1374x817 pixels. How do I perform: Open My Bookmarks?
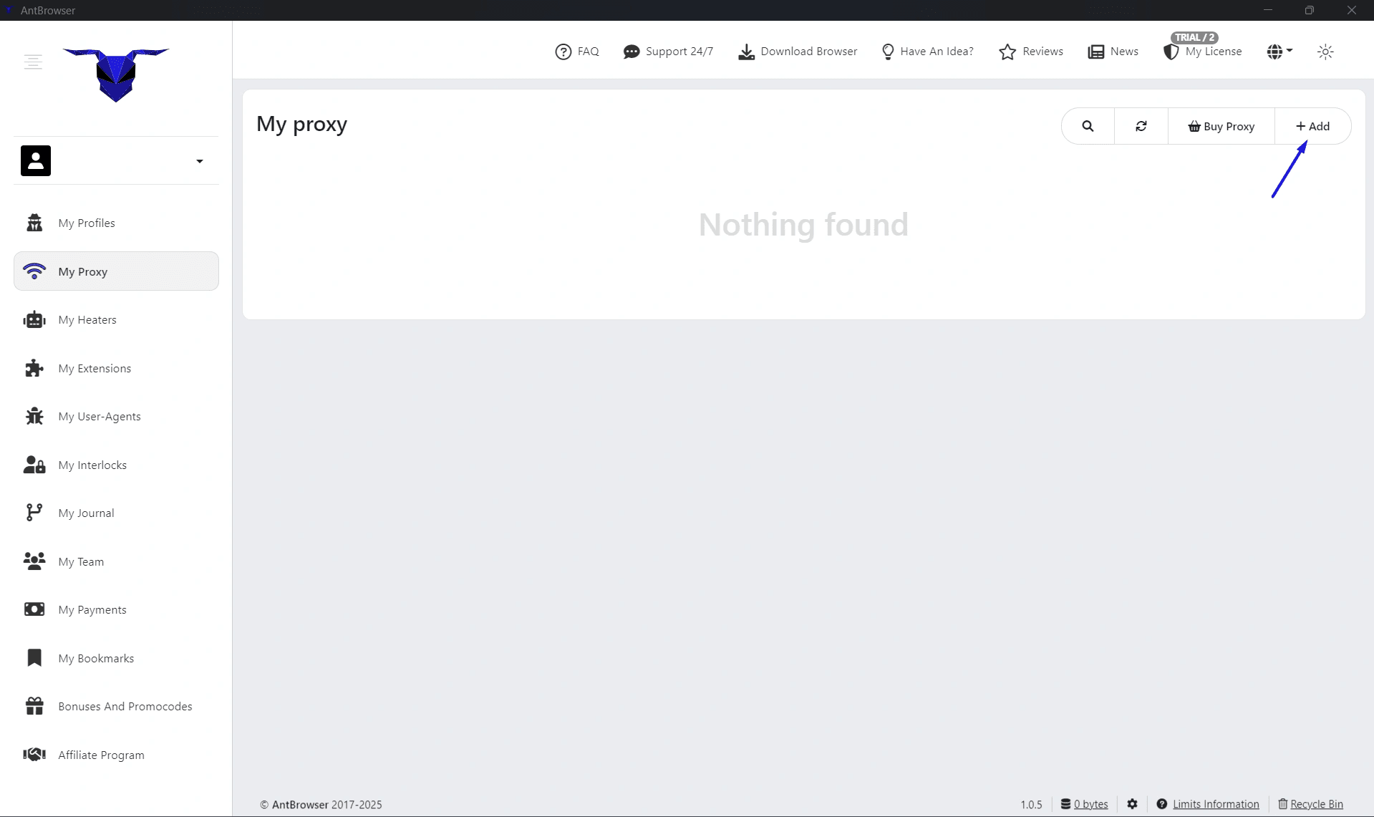[116, 658]
